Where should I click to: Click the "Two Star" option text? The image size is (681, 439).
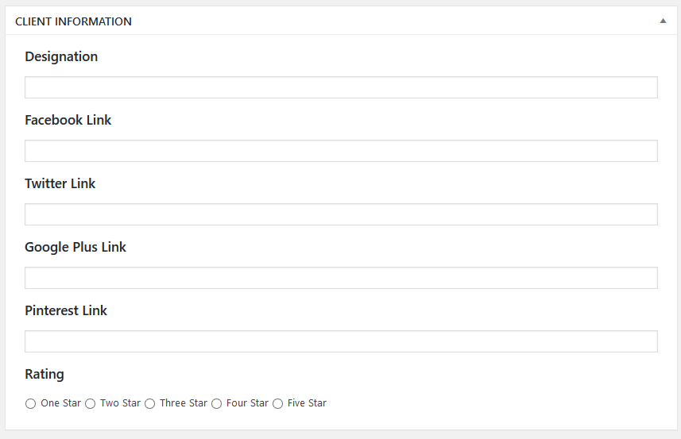120,403
